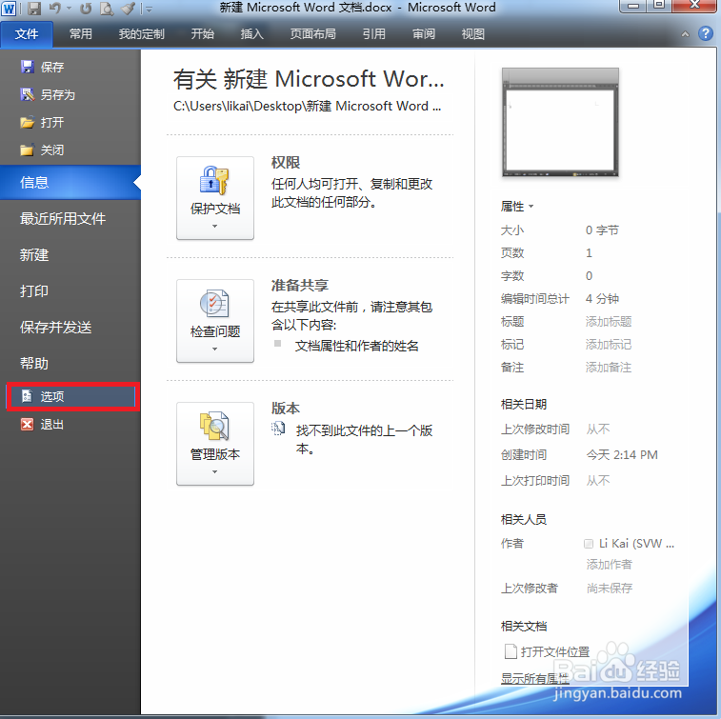The image size is (721, 719).
Task: Open the 保护文档 dropdown button
Action: tap(215, 198)
